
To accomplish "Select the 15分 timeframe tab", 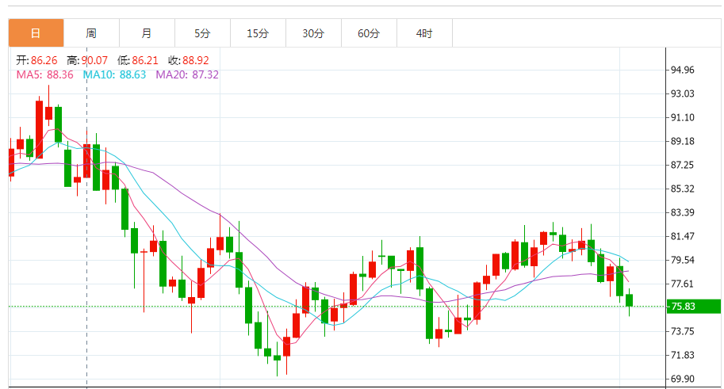I will pos(258,33).
